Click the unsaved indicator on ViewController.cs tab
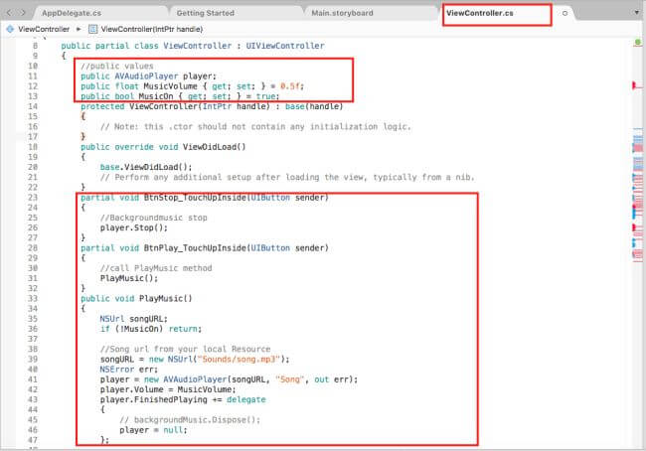This screenshot has width=646, height=451. (x=565, y=13)
